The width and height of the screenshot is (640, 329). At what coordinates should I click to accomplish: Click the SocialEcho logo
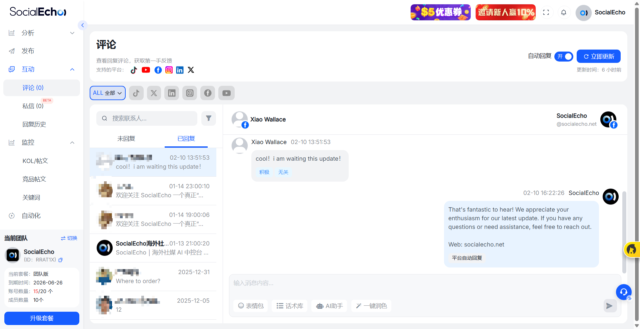[38, 12]
